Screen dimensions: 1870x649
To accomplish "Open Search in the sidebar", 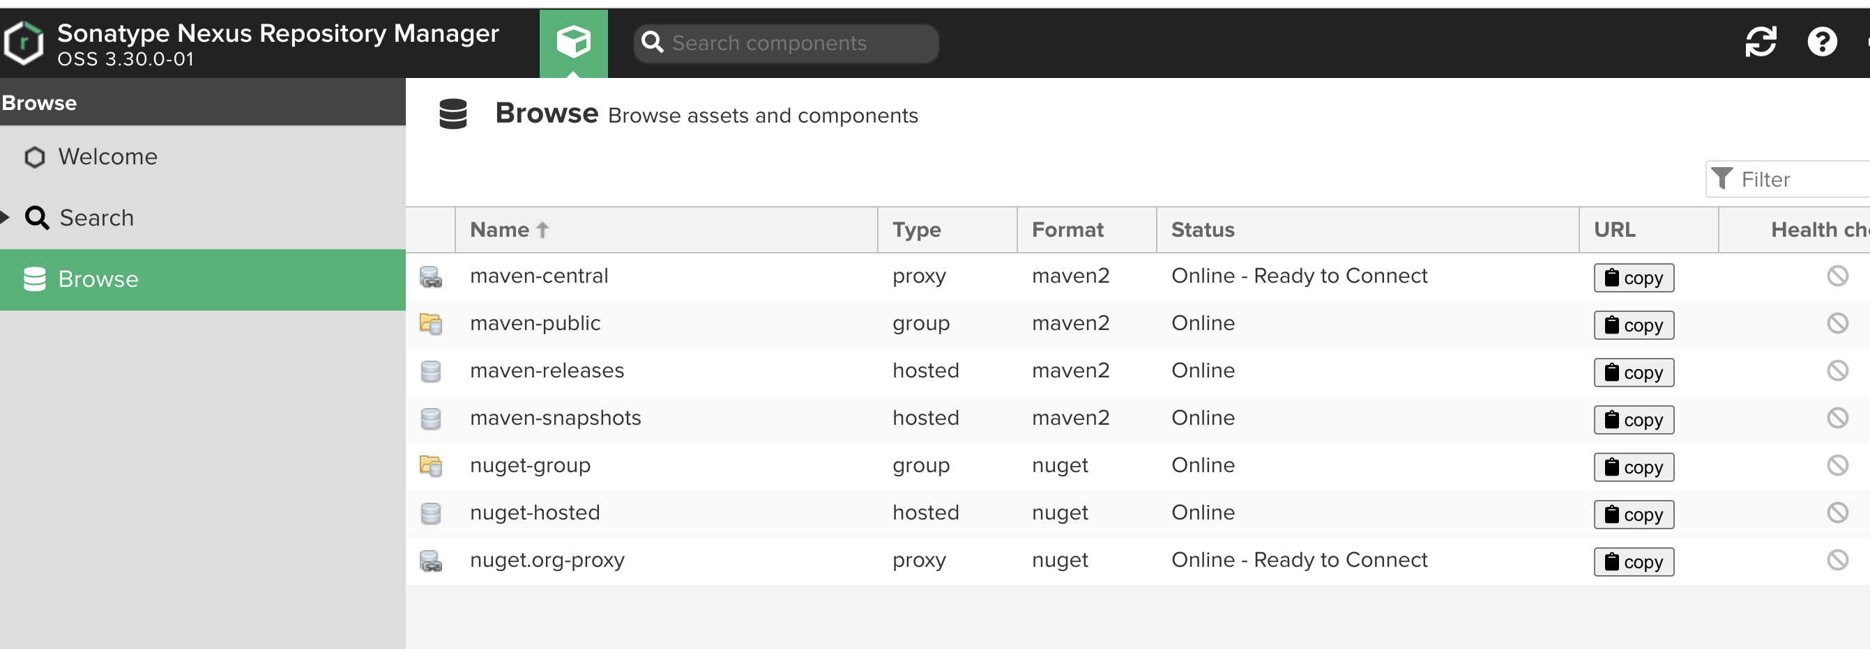I will point(202,217).
